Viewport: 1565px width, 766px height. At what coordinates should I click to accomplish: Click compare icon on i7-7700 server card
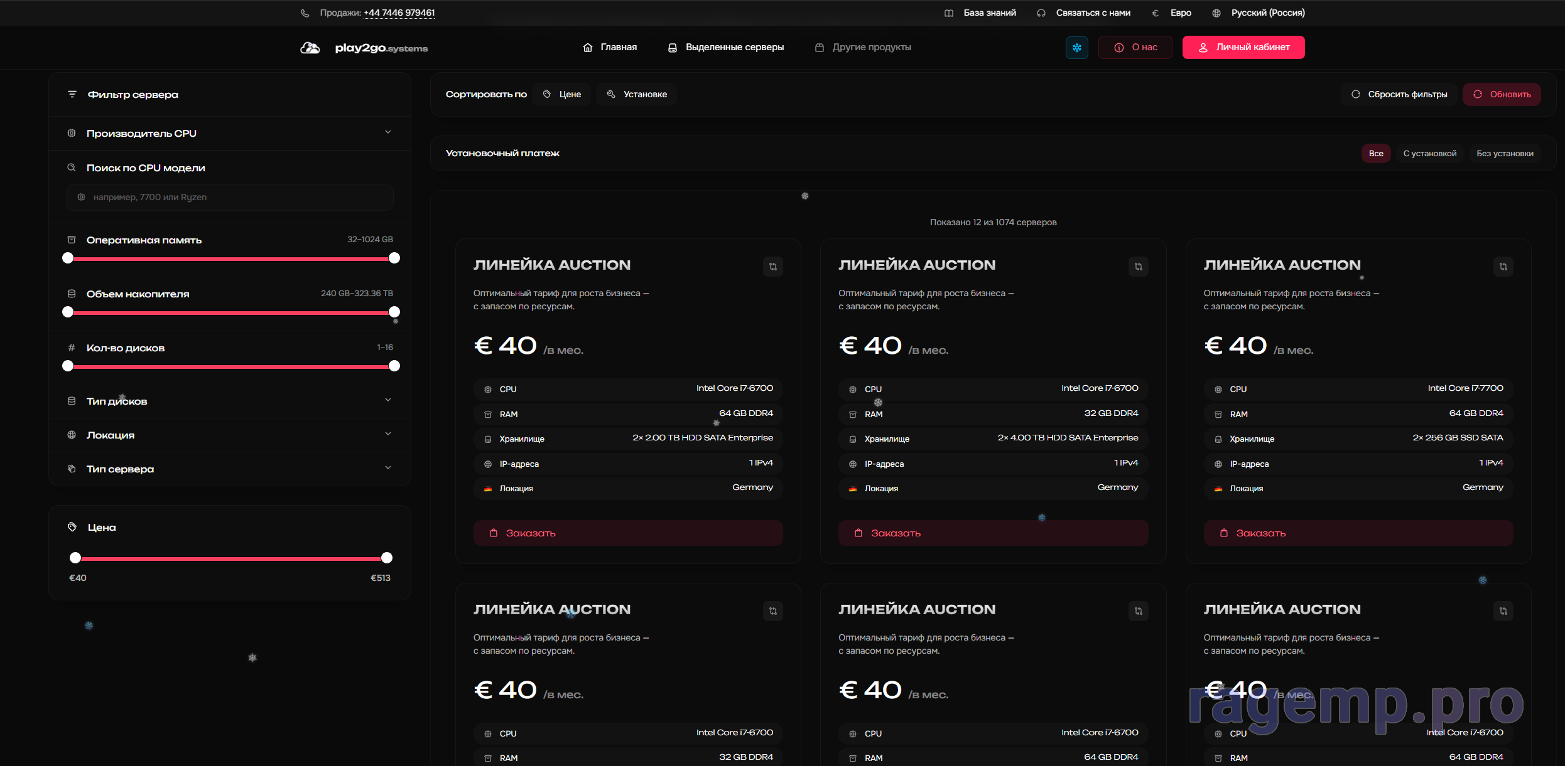coord(1503,267)
